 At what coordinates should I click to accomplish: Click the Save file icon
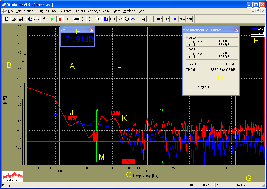click(20, 19)
